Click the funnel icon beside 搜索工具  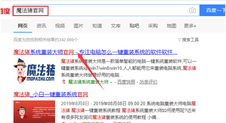coord(179,40)
